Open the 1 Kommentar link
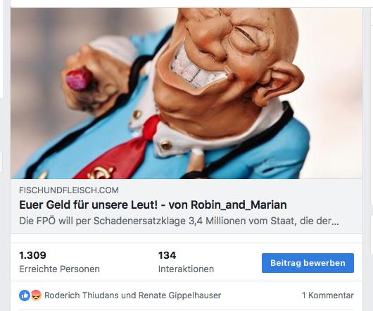 [328, 295]
